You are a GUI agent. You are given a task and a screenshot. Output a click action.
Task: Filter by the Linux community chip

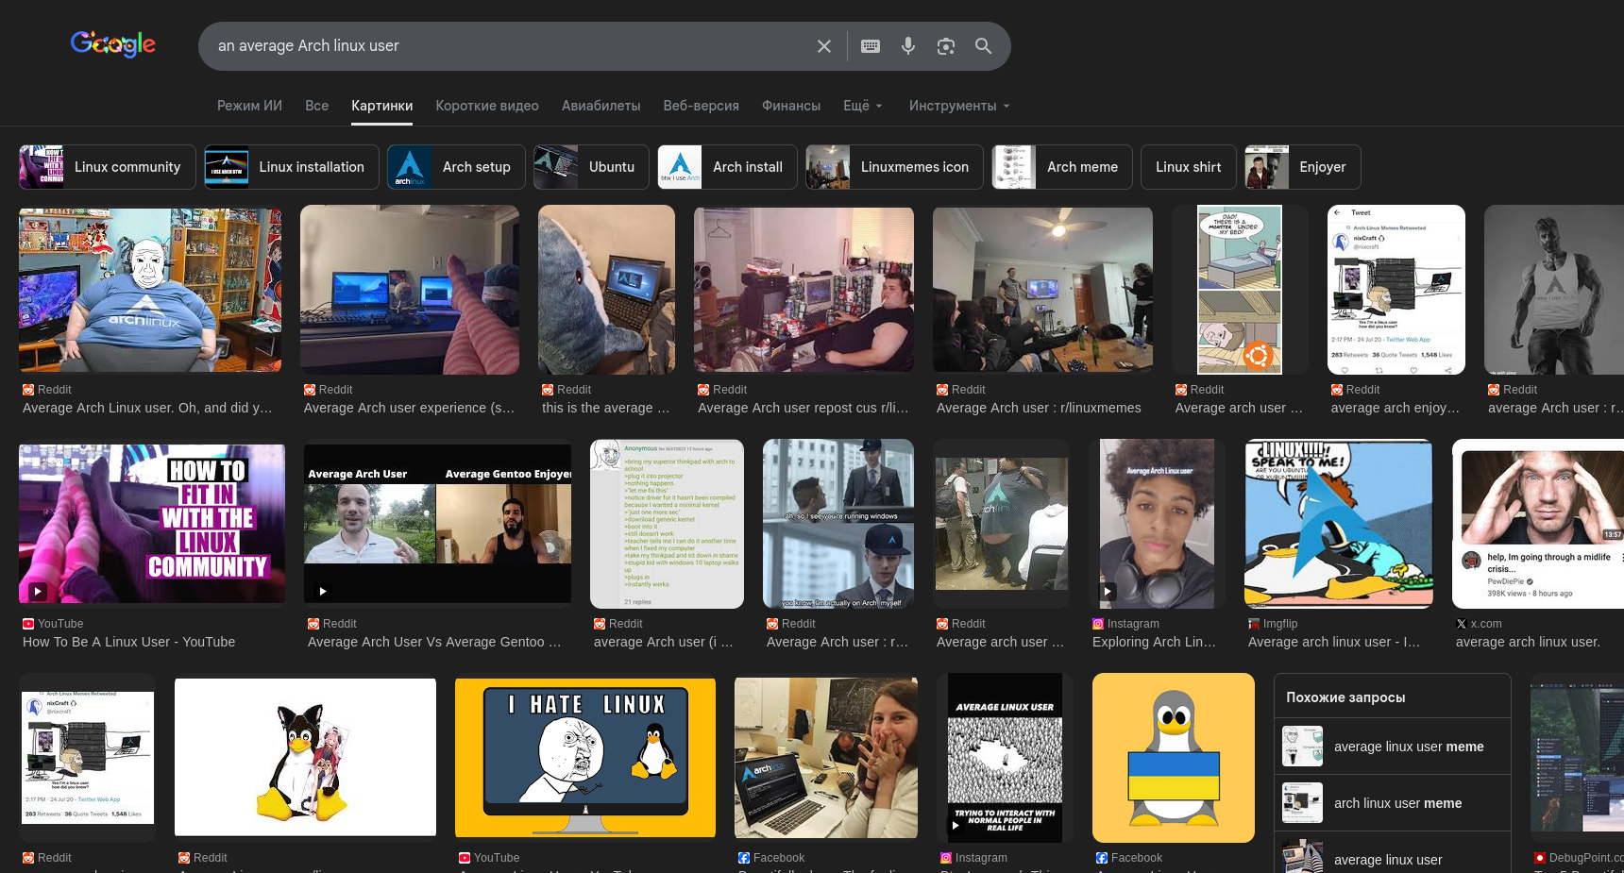[108, 167]
